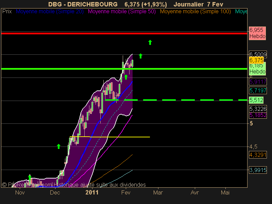Click the 'Dec' time axis label
The image size is (272, 204).
tap(55, 192)
